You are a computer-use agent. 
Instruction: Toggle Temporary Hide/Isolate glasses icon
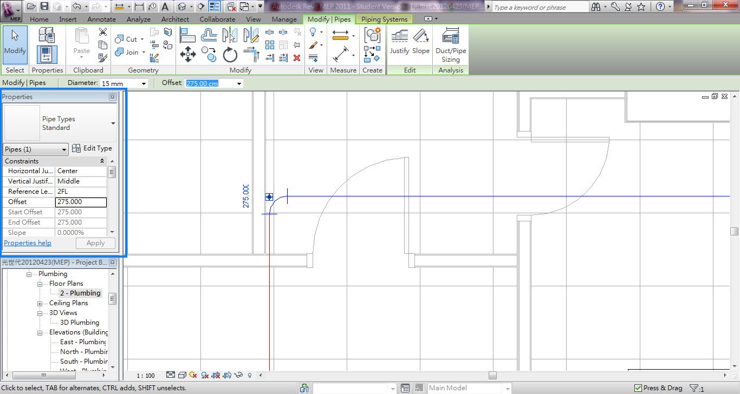239,375
